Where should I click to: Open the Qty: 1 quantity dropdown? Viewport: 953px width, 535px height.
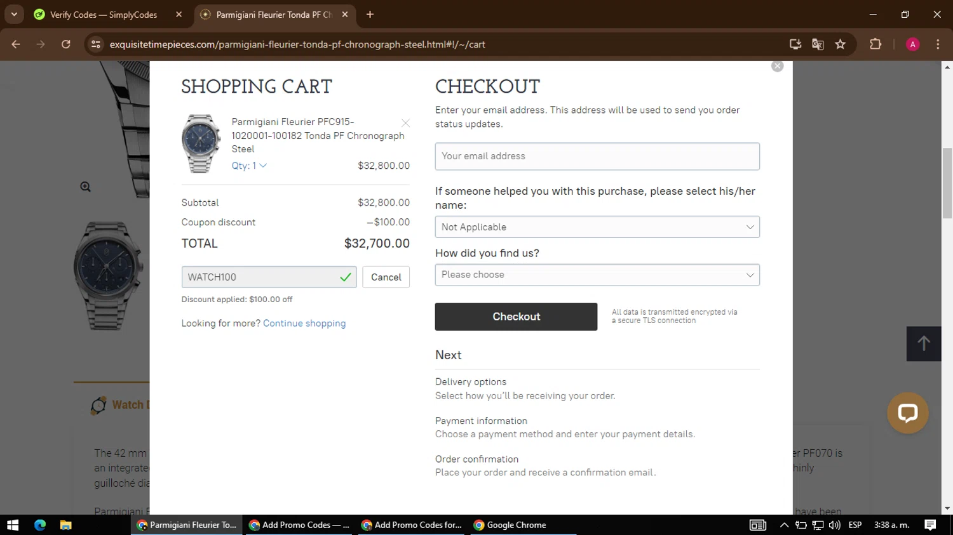pos(249,166)
